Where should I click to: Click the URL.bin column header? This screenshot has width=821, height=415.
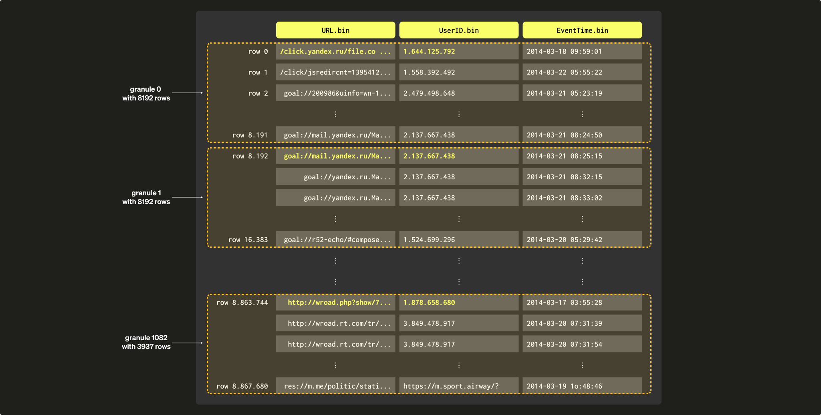335,30
